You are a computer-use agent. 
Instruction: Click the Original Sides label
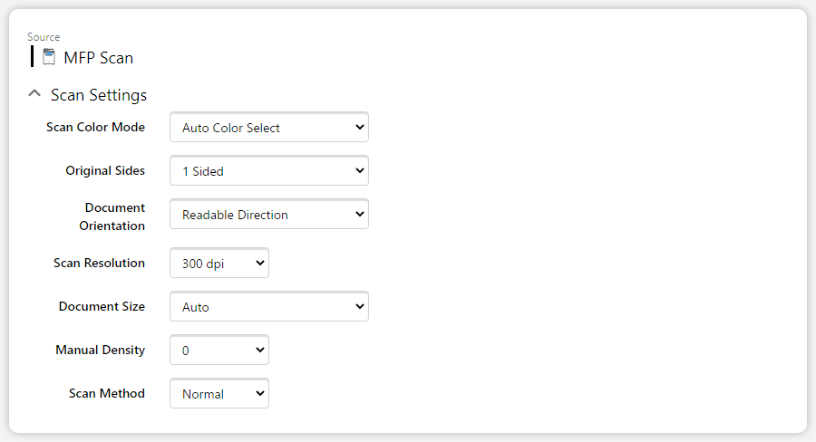click(105, 170)
